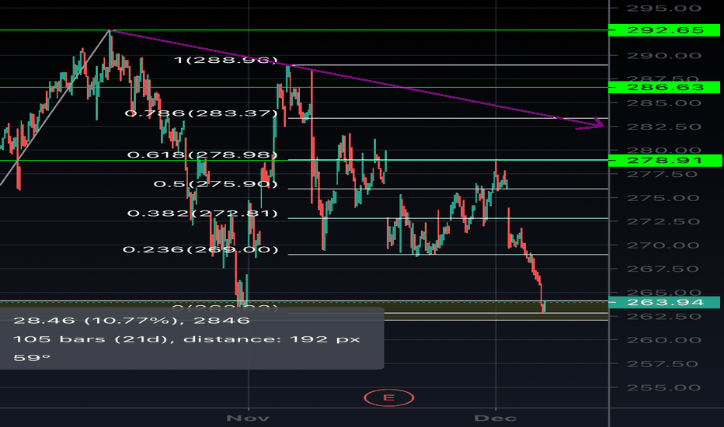The height and width of the screenshot is (427, 724).
Task: Click the Fibonacci 0.5(275.90) level label
Action: coord(216,184)
